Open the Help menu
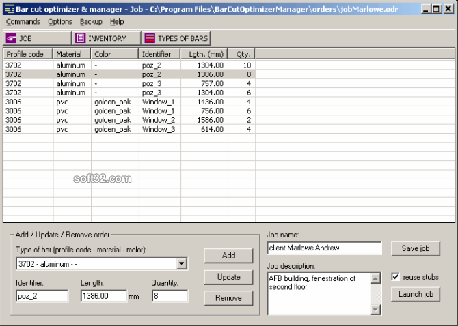 (x=117, y=22)
